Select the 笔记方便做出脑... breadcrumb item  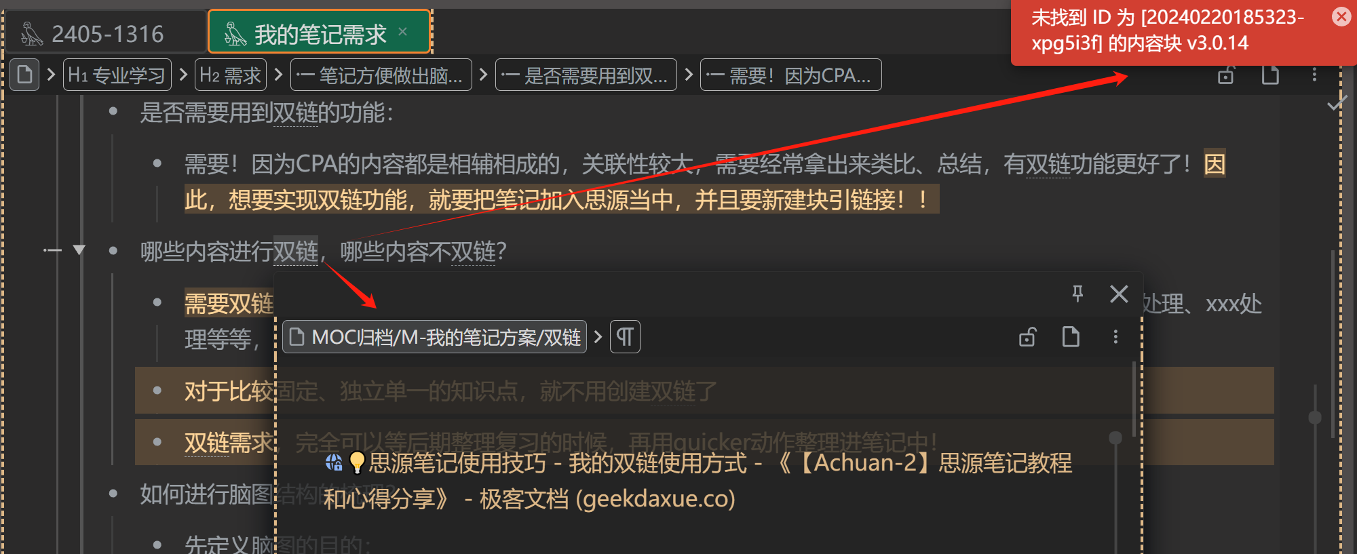(381, 75)
